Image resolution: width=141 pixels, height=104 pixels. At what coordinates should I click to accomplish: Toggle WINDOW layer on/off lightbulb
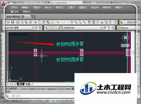[50, 28]
